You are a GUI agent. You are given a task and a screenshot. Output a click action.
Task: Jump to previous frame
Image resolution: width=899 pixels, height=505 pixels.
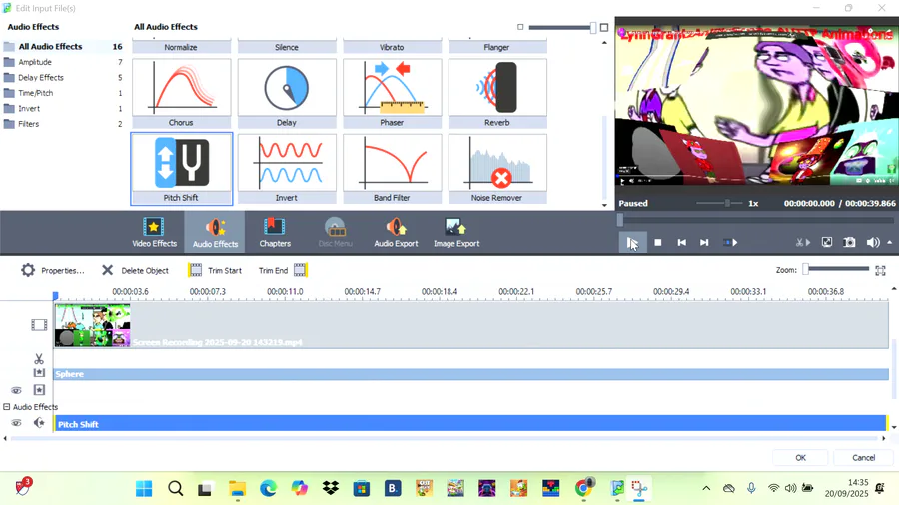[x=681, y=243]
